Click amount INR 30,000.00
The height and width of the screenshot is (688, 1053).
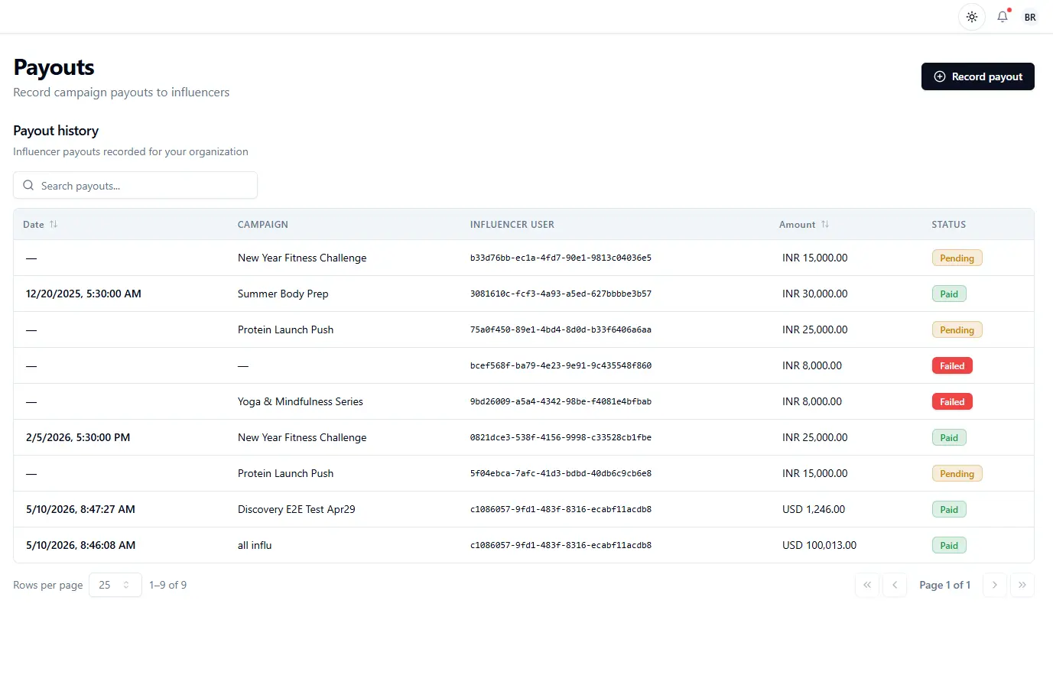point(814,294)
